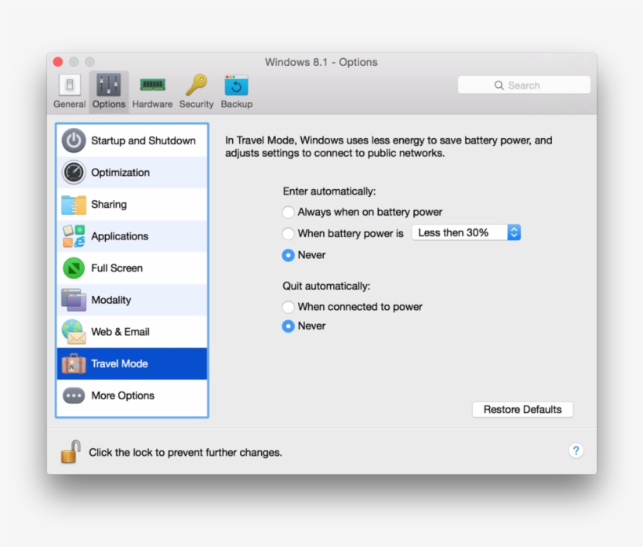Open help with the question mark button

point(576,450)
